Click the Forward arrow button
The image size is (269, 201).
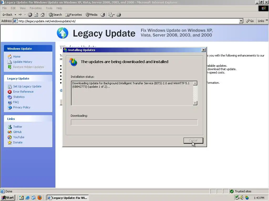pyautogui.click(x=20, y=15)
